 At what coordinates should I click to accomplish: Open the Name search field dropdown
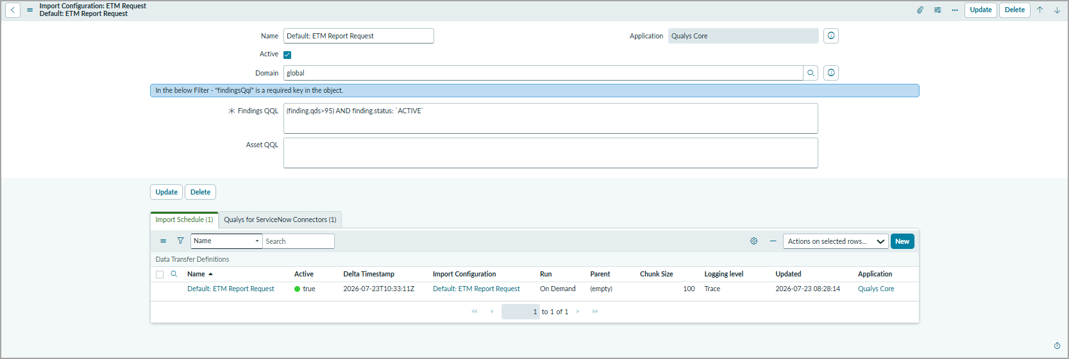click(226, 241)
